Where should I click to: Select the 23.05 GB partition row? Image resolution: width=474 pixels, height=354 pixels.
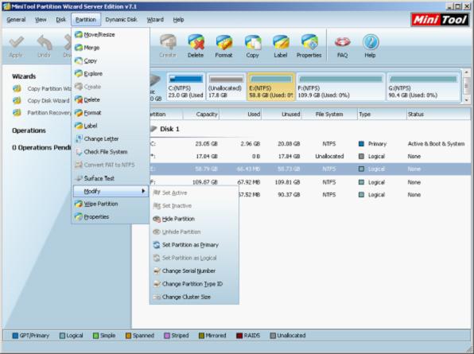tap(310, 144)
